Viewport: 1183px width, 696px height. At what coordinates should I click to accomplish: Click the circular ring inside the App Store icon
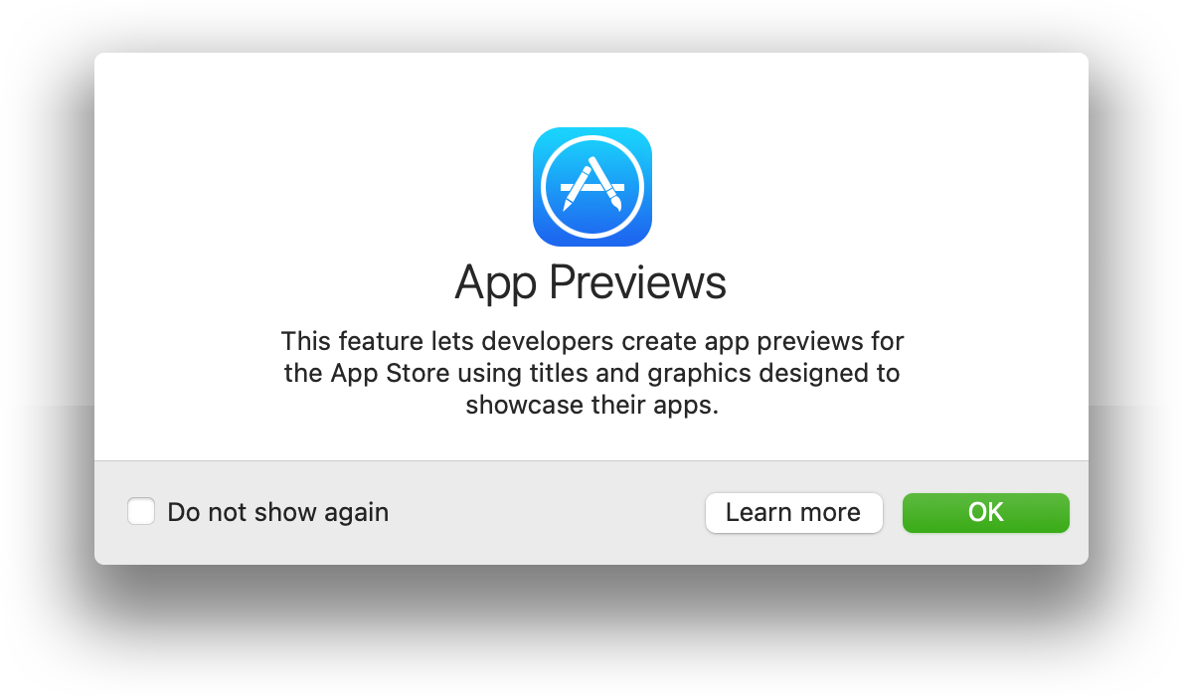click(592, 187)
